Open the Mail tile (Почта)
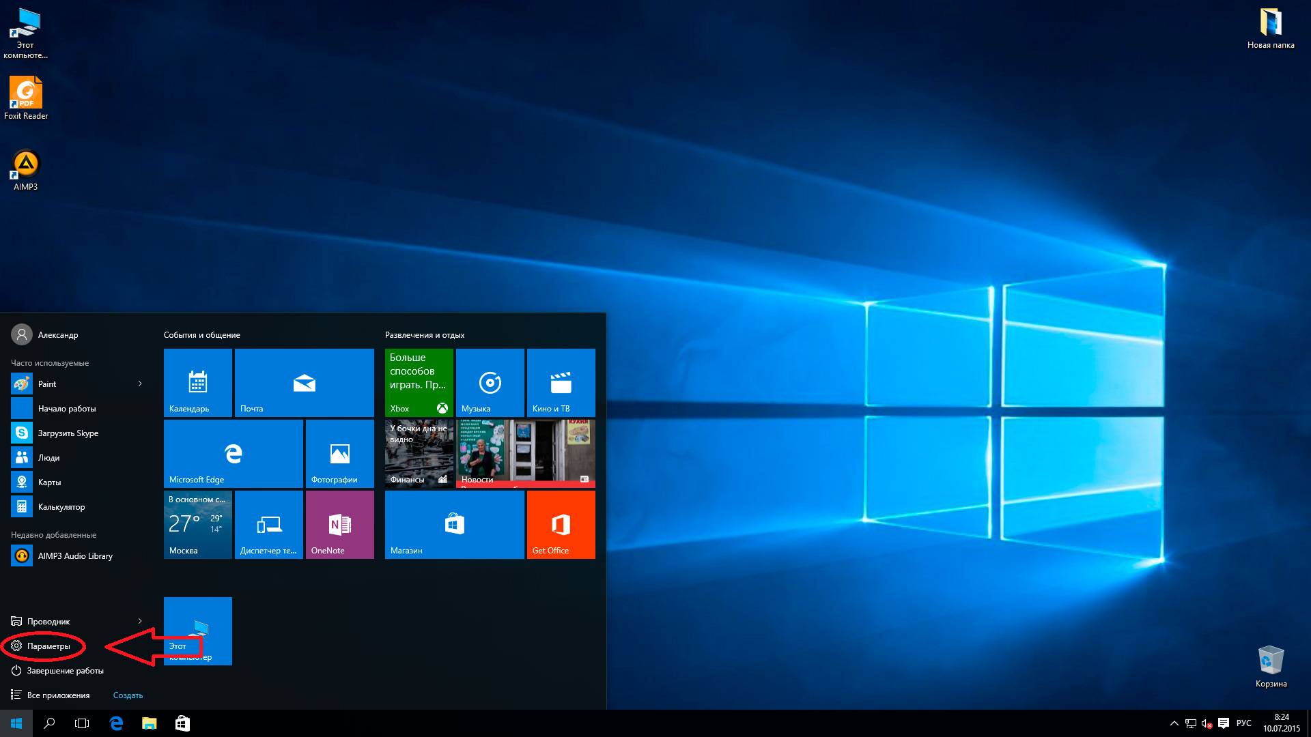The height and width of the screenshot is (737, 1311). click(304, 382)
